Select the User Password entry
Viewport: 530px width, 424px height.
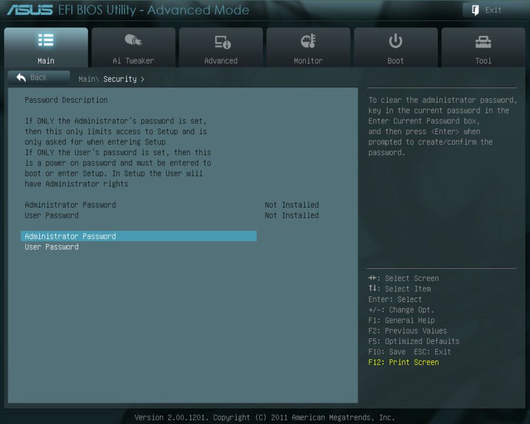[51, 247]
